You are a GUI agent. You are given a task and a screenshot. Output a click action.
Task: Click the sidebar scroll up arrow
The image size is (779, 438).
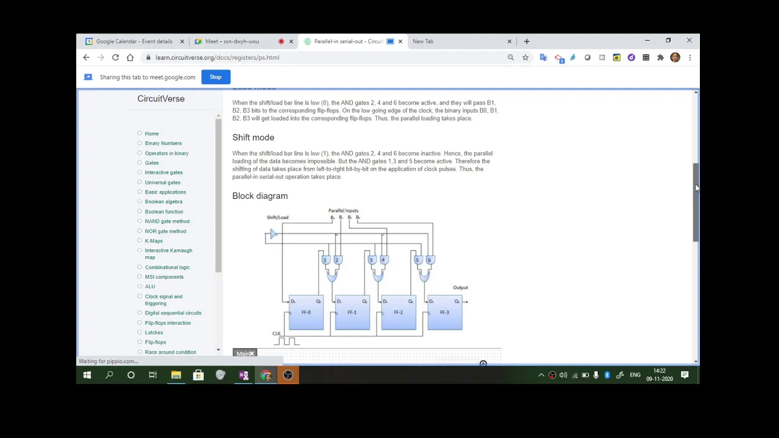(x=218, y=114)
